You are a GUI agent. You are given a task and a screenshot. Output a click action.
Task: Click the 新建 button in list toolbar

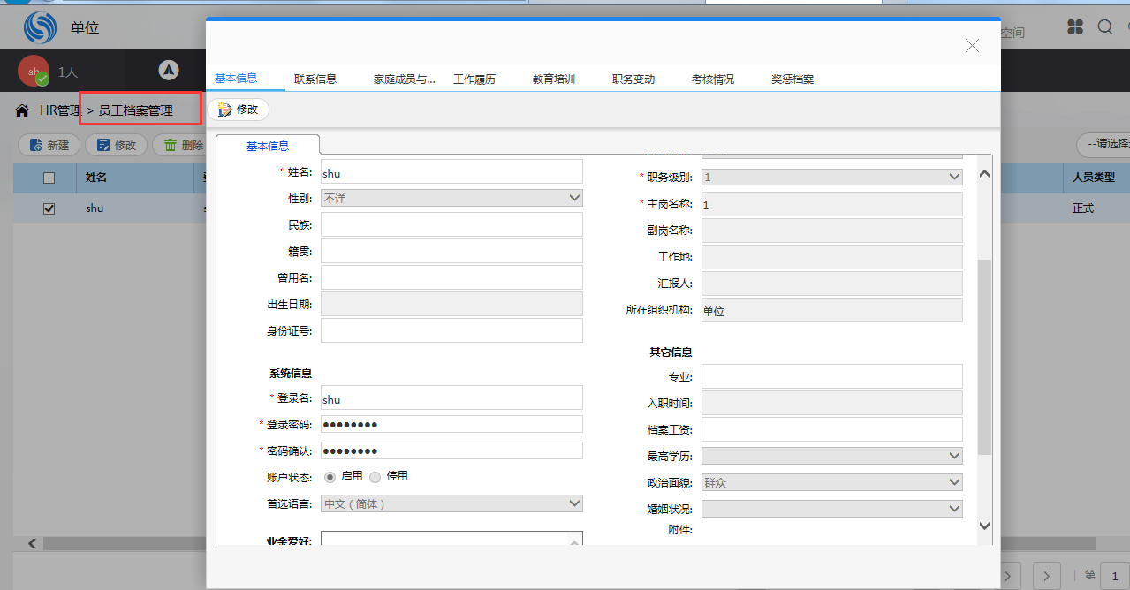(49, 145)
